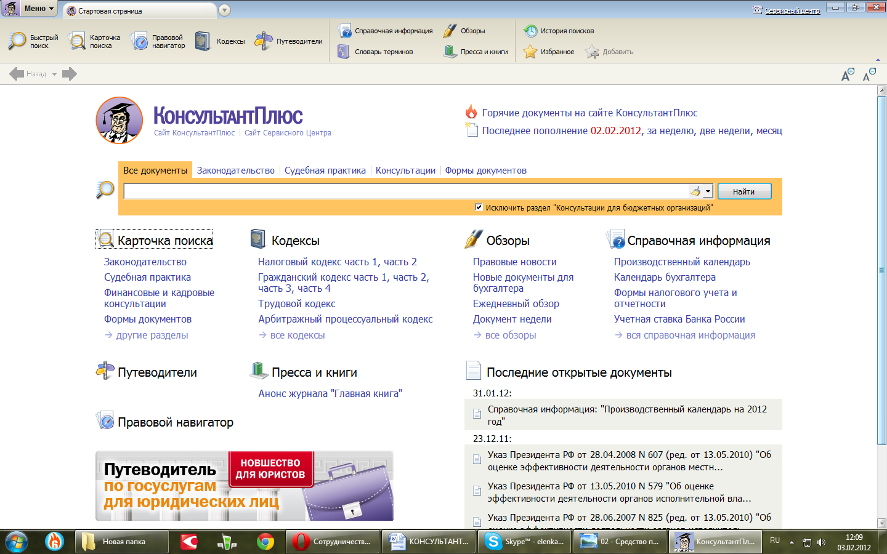Viewport: 887px width, 554px height.
Task: Open Избранное star icon
Action: (530, 52)
